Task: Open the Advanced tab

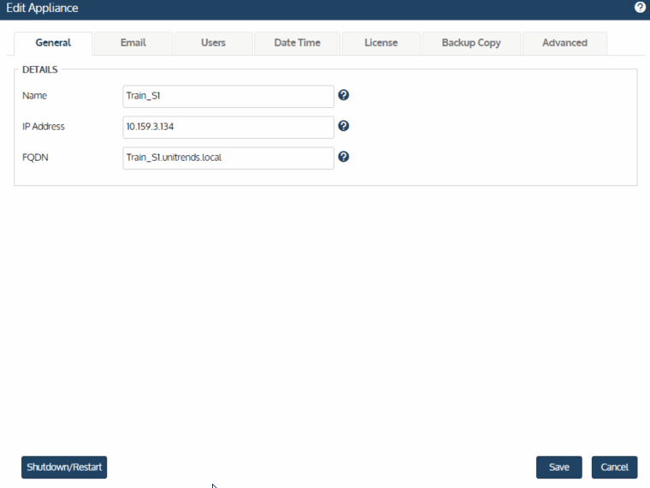Action: click(x=564, y=43)
